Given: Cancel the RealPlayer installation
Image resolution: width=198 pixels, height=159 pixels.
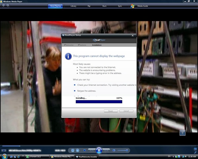Looking at the screenshot, I should pyautogui.click(x=126, y=111).
